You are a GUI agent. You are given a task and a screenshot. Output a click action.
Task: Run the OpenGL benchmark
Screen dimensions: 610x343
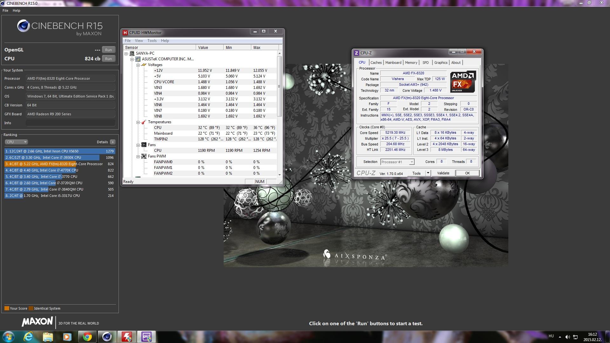pyautogui.click(x=108, y=50)
